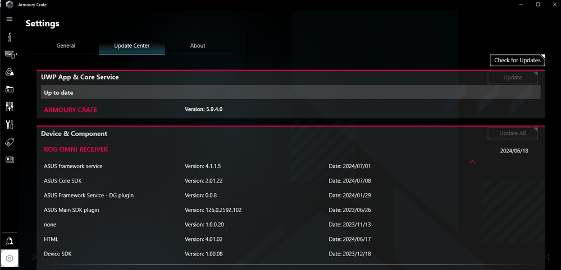The height and width of the screenshot is (270, 561).
Task: Click the 'none' component row label
Action: tap(50, 225)
